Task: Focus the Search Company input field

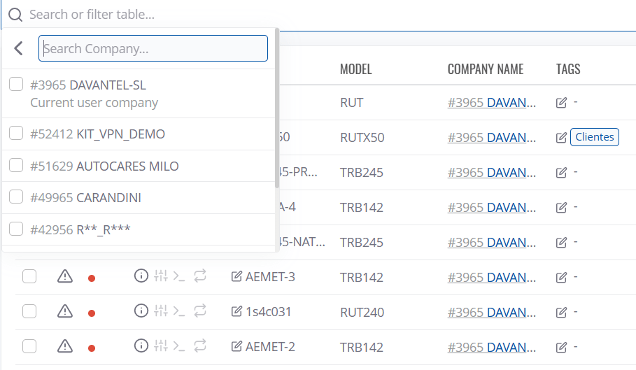Action: point(153,48)
